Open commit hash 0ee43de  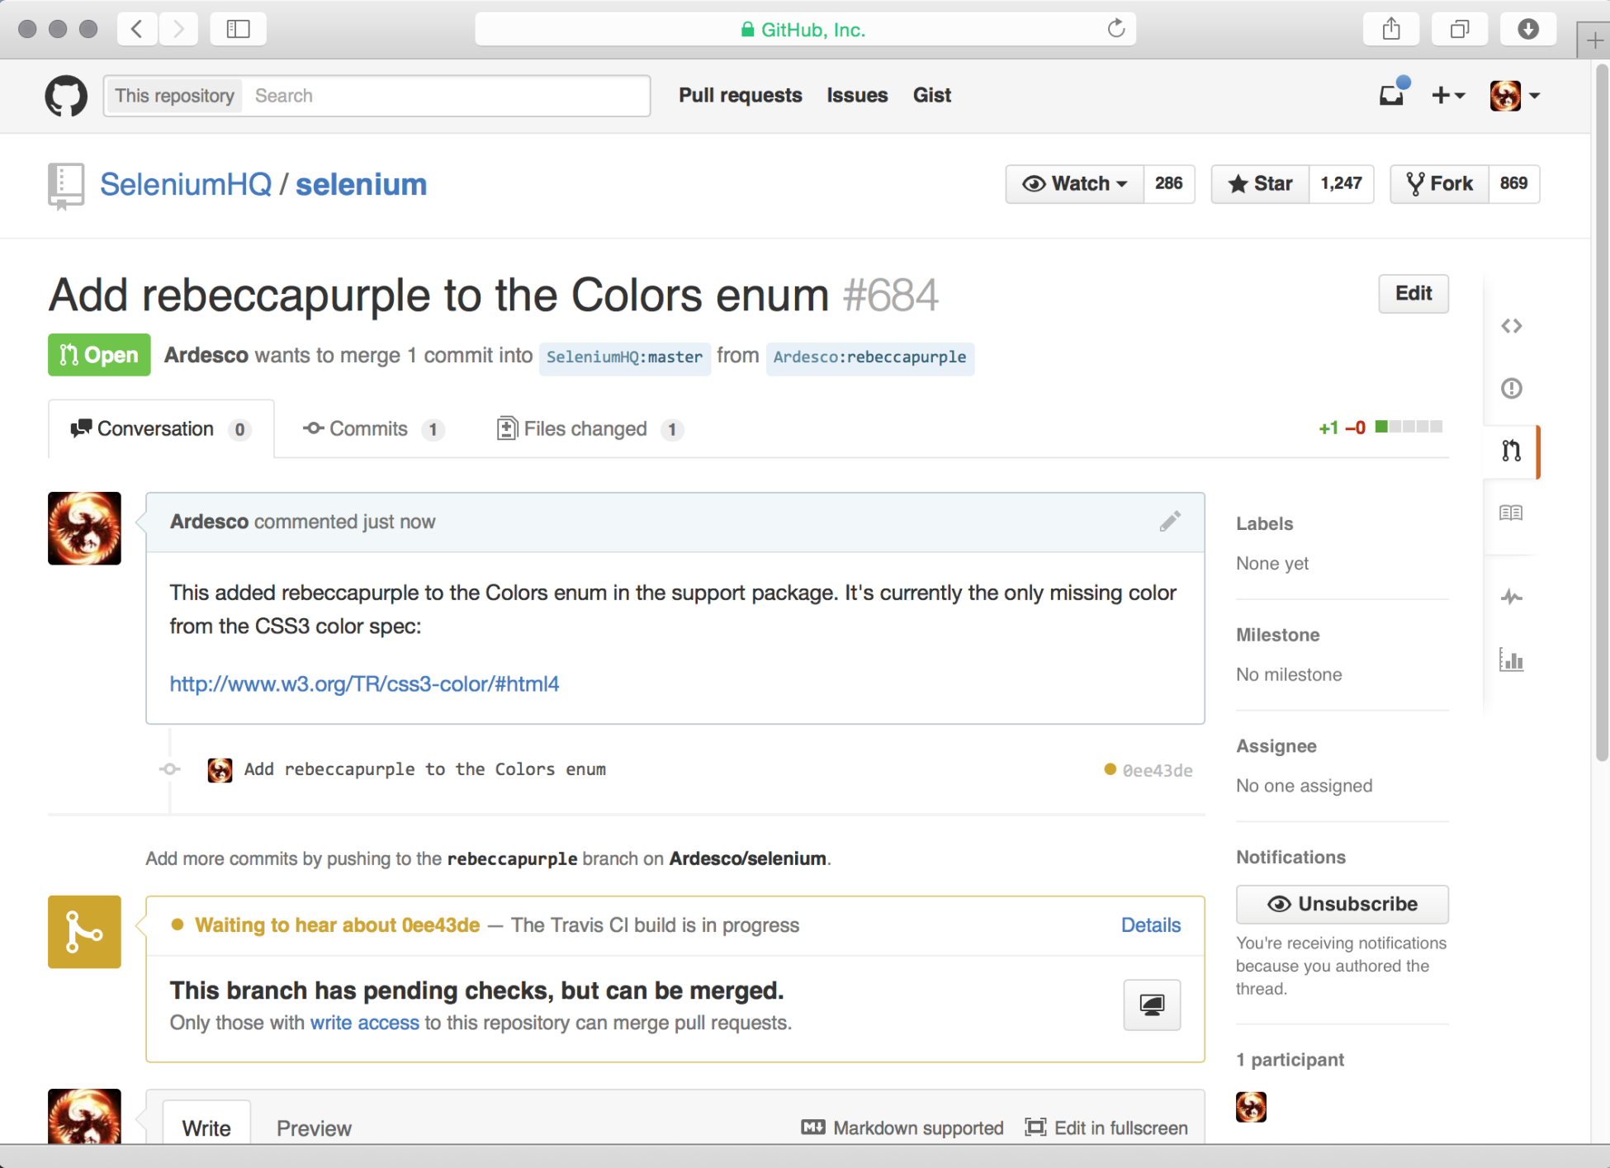pos(1158,770)
